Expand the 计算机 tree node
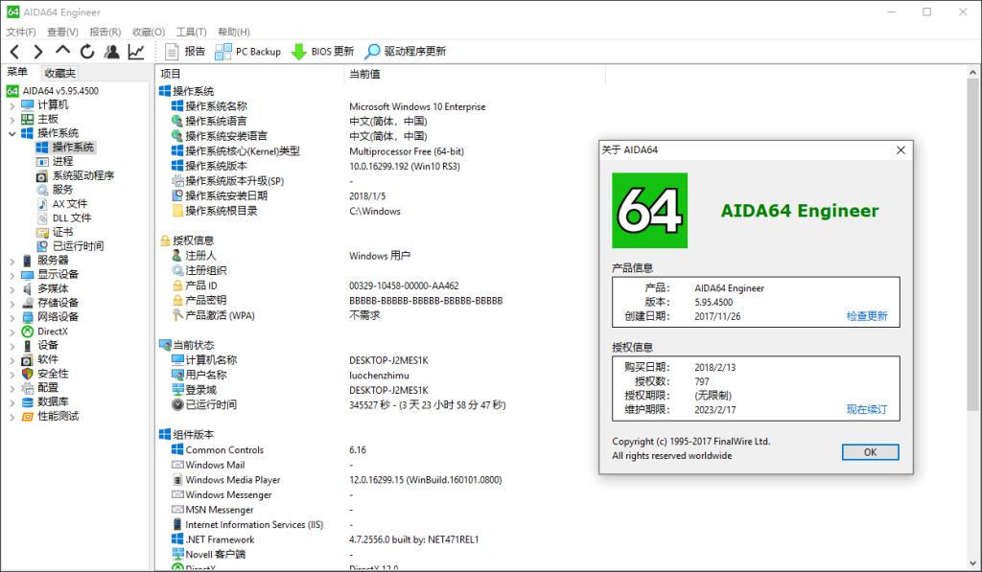 (x=12, y=105)
